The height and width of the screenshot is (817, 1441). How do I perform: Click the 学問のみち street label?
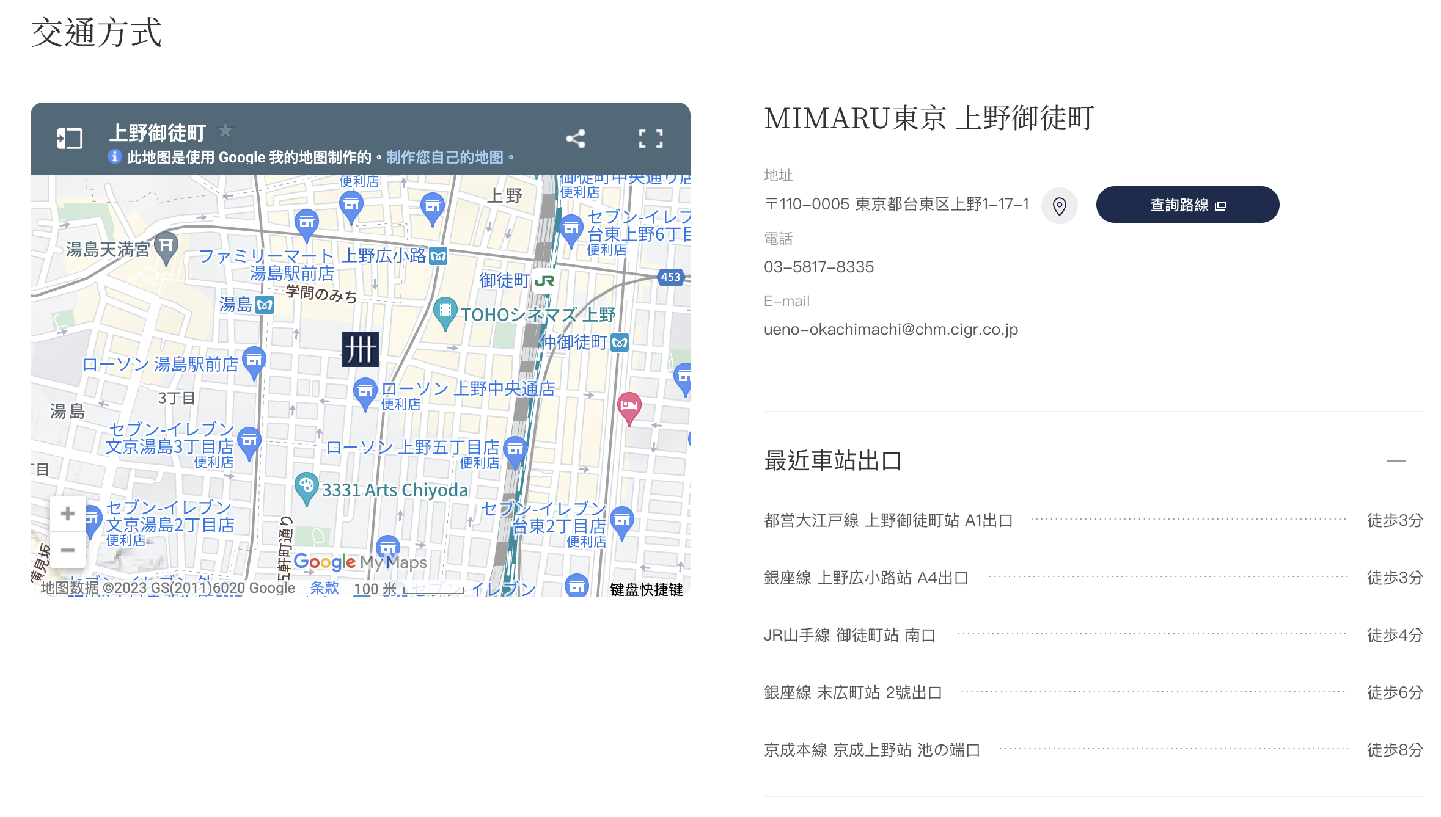coord(321,294)
